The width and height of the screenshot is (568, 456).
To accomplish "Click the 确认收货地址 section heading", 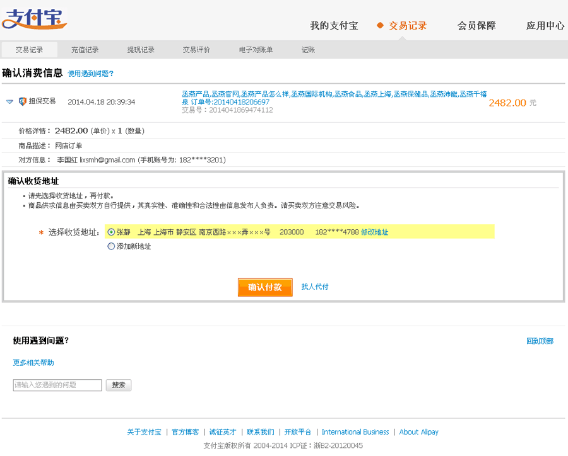I will 33,181.
